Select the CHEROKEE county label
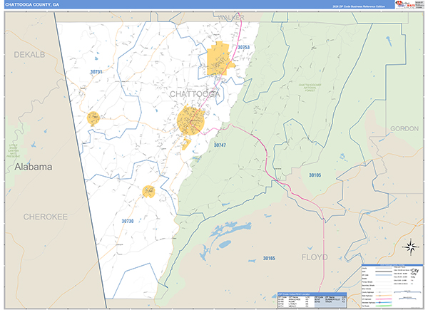 coord(46,217)
